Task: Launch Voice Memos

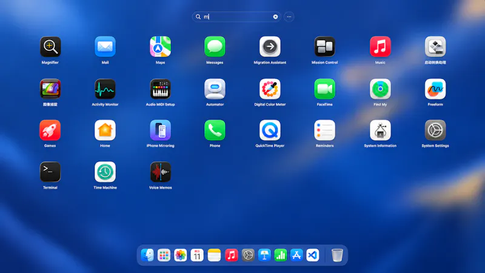Action: click(x=160, y=172)
